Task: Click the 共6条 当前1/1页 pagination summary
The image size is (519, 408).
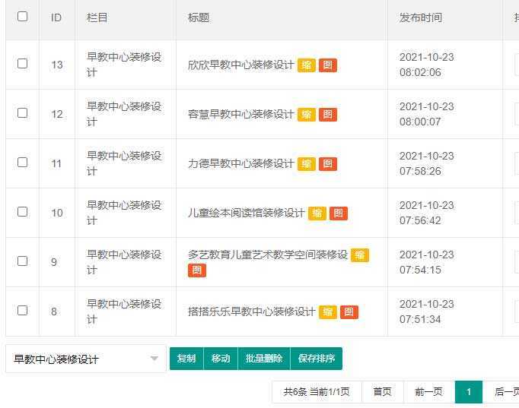Action: point(317,392)
